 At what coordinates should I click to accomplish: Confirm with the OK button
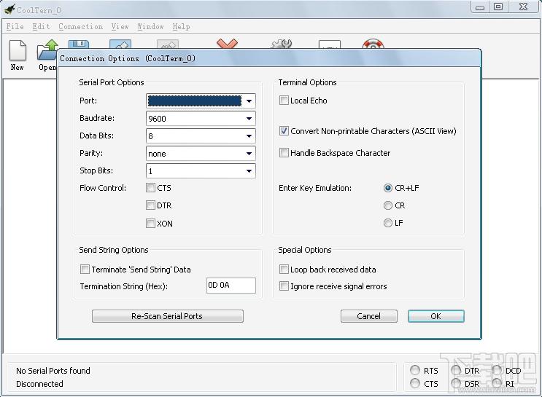click(x=436, y=316)
